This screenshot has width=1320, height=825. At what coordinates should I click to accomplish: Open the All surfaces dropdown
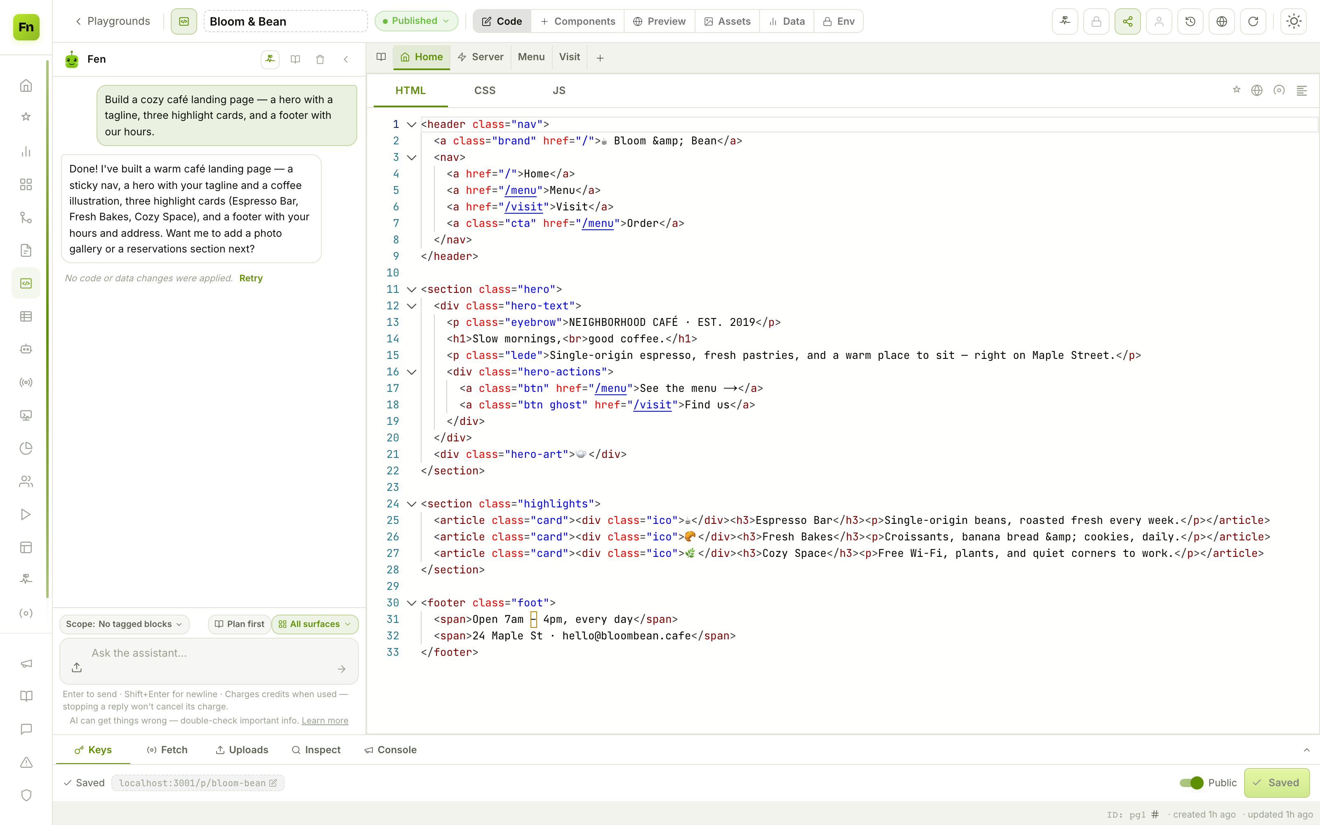[x=315, y=624]
